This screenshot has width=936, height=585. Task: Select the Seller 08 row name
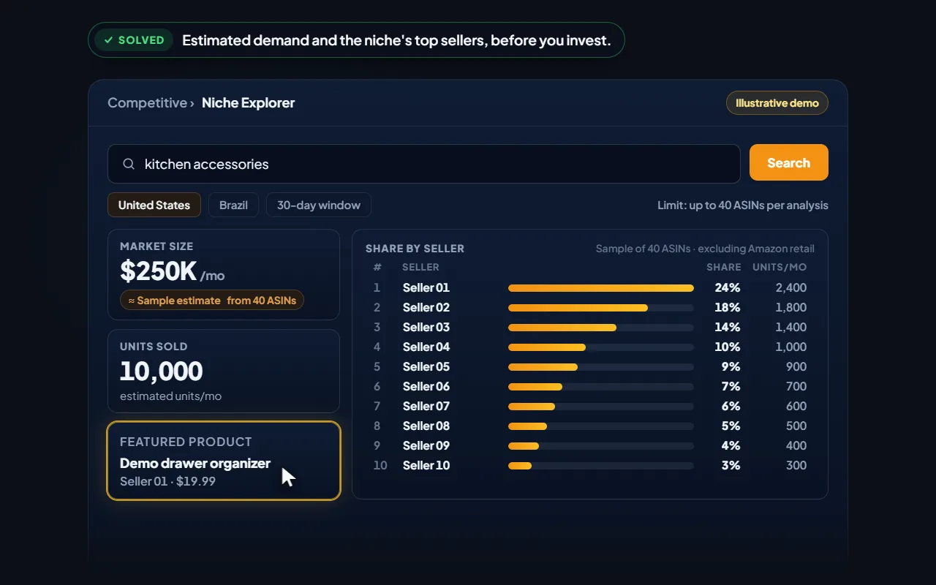click(426, 426)
